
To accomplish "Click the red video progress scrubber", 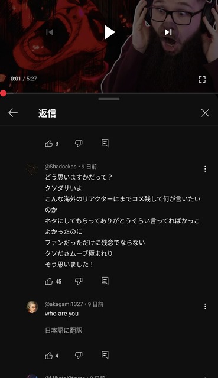I will [x=3, y=93].
